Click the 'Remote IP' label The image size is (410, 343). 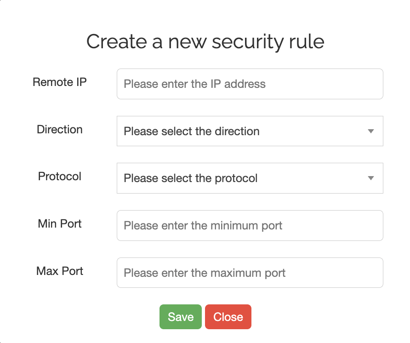click(60, 82)
